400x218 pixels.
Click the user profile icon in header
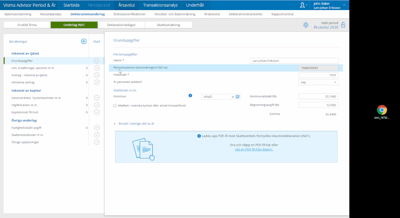(303, 5)
